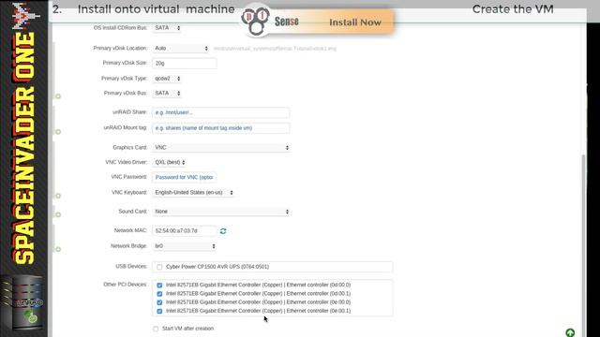Uncheck Ethernet controller 0e:00.1 checkbox
Screen dimensions: 600x337
(159, 311)
